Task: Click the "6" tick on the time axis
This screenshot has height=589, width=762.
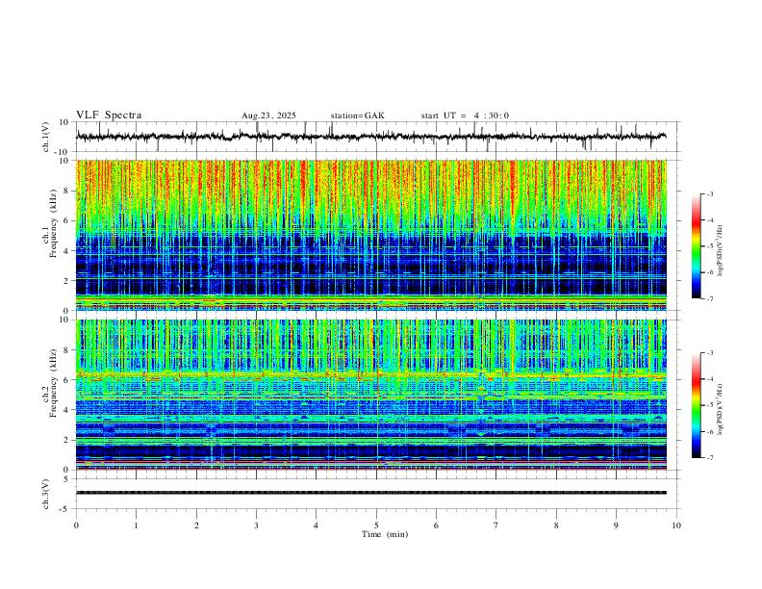Action: [436, 525]
